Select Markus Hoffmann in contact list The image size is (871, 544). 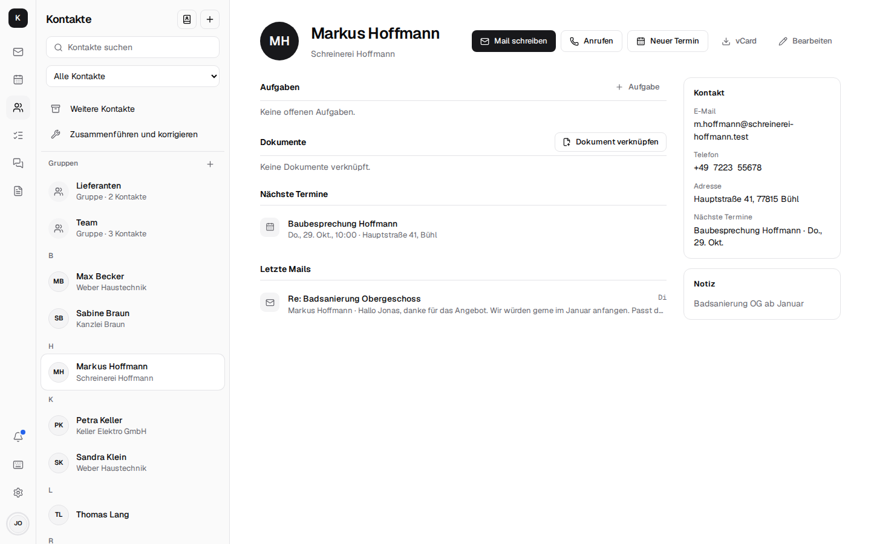coord(132,372)
